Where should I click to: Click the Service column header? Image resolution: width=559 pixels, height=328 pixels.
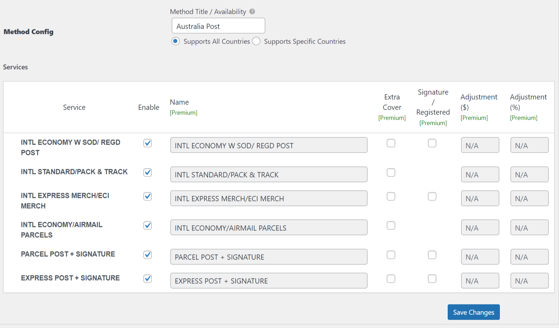[x=74, y=107]
